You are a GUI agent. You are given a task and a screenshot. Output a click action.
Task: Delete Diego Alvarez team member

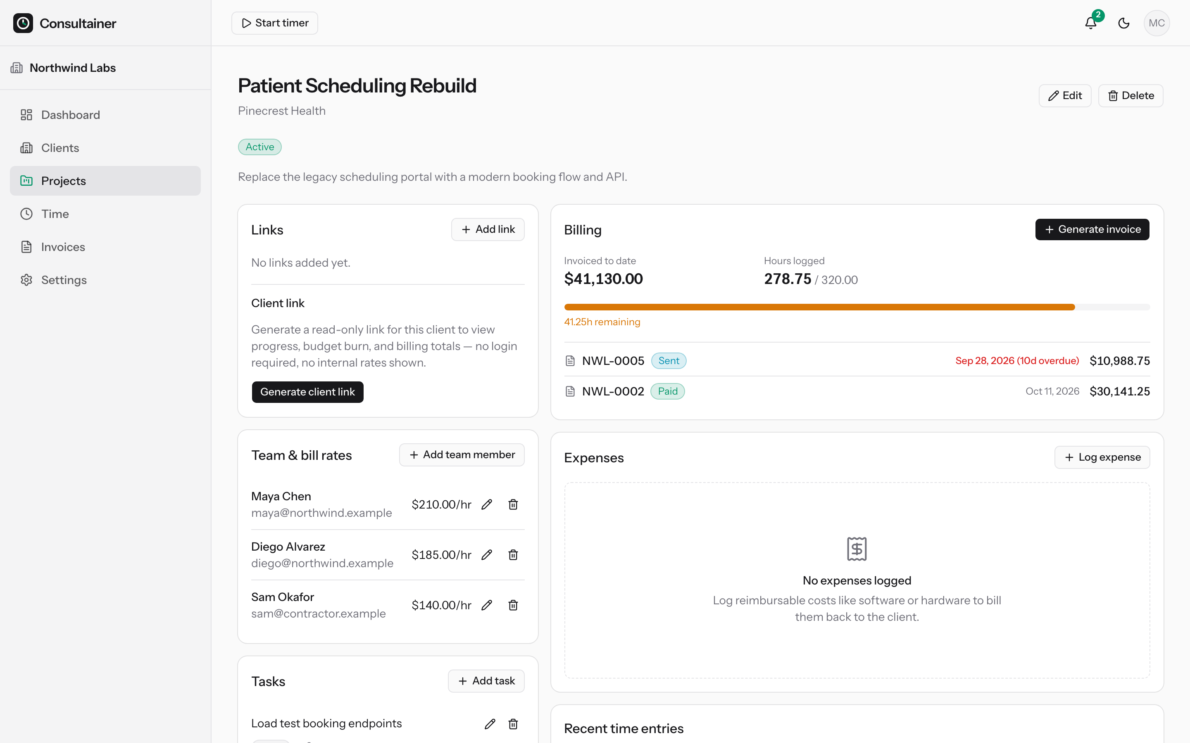pyautogui.click(x=513, y=555)
